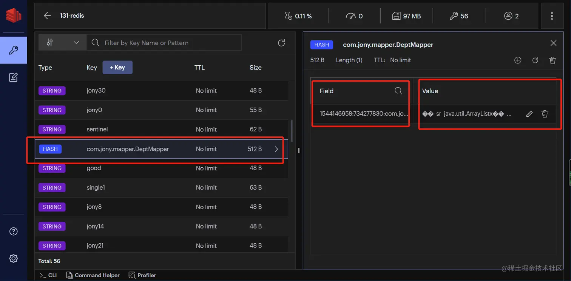Edit the hash value with the pencil icon
The height and width of the screenshot is (281, 571).
point(529,114)
